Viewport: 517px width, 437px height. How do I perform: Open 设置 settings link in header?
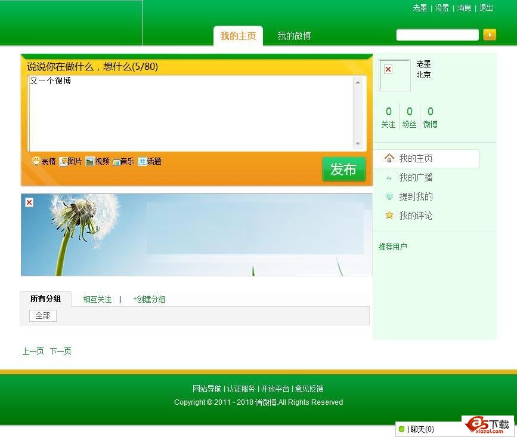(442, 8)
